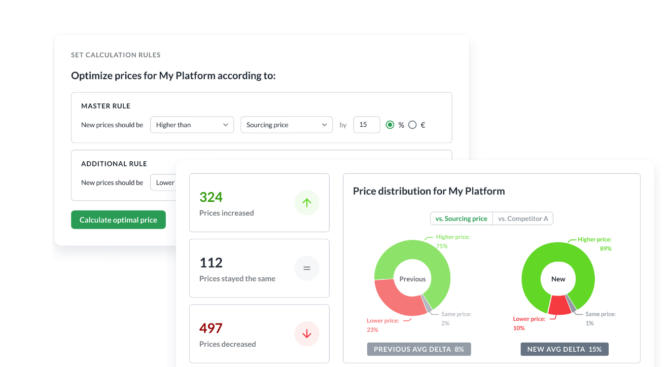Click the red prices decreased arrow icon
Screen dimensions: 671x367
(x=306, y=334)
